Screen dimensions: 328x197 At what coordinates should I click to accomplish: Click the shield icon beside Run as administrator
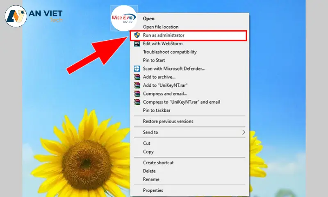[137, 36]
